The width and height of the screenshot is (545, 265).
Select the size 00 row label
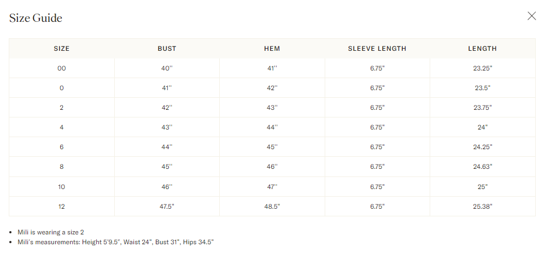62,68
